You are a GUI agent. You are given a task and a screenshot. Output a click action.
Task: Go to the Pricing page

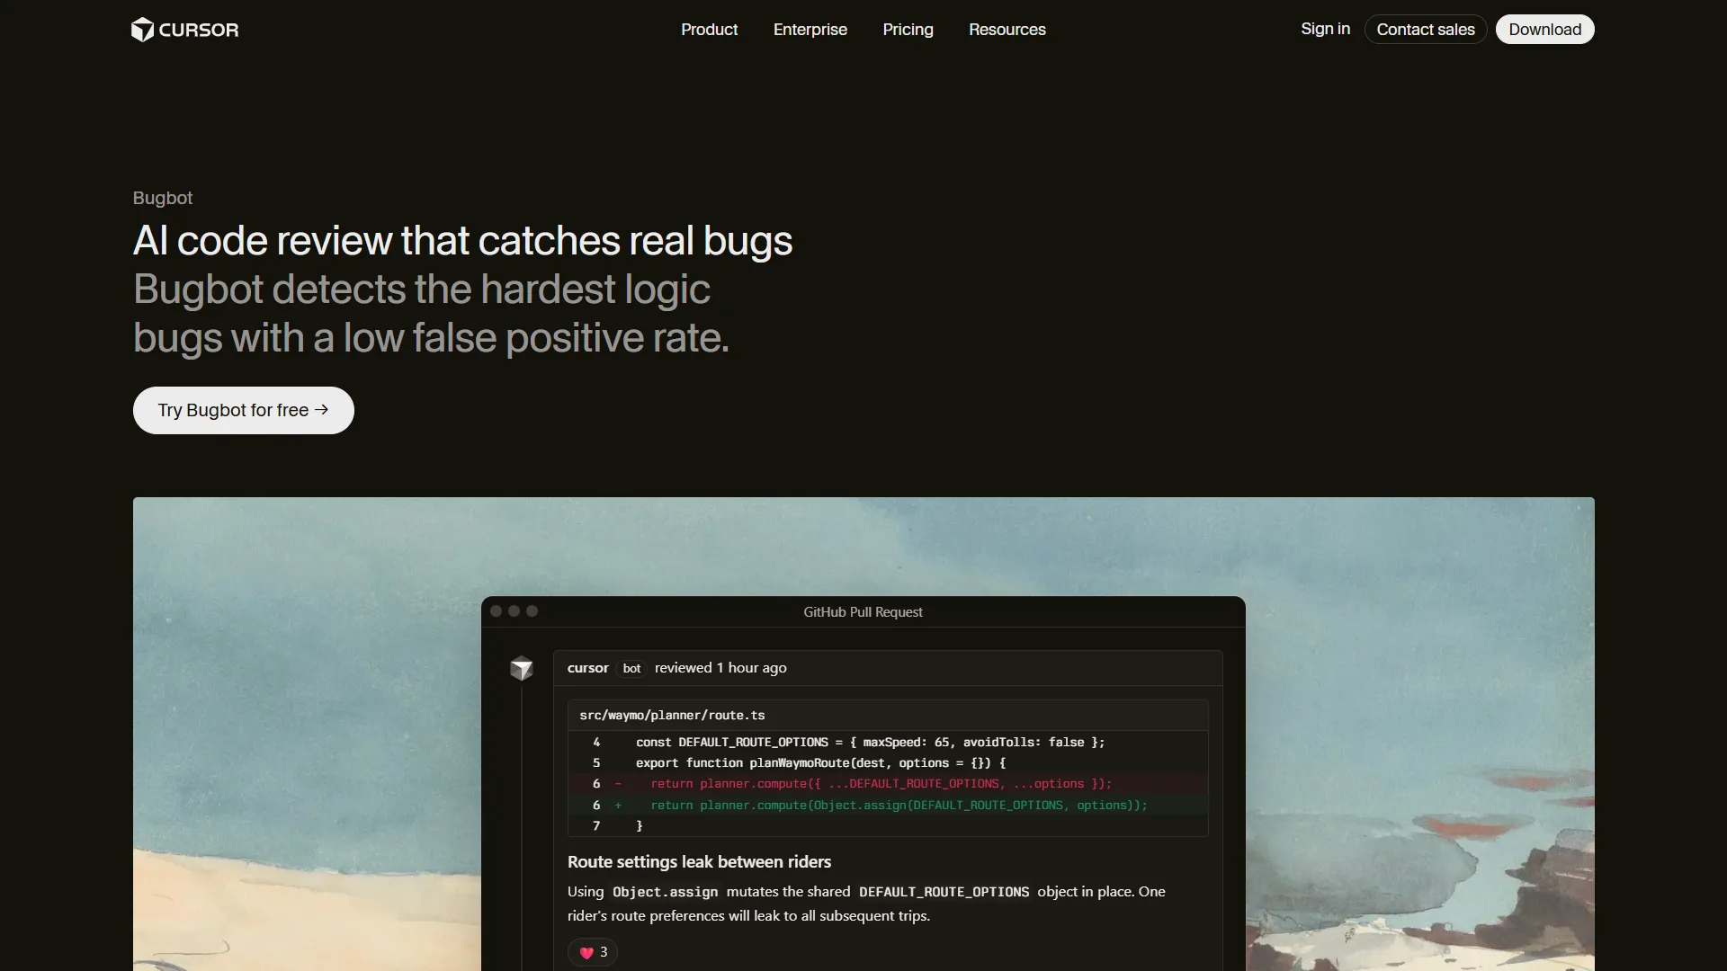coord(908,30)
